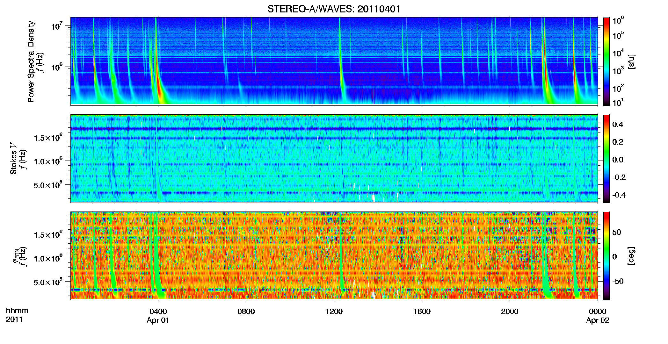The image size is (668, 344).
Task: Click the Apr 01 date label
Action: [x=158, y=320]
